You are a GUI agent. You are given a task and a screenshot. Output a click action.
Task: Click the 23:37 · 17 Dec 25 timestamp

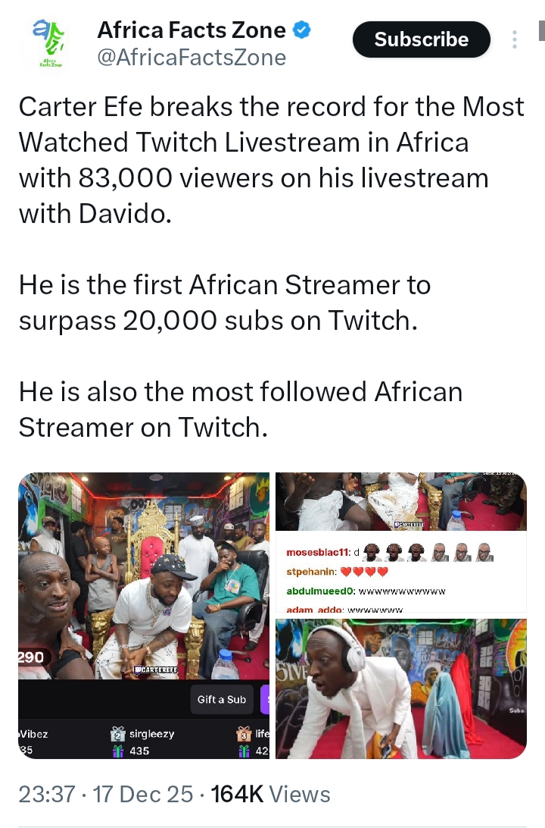tap(103, 794)
